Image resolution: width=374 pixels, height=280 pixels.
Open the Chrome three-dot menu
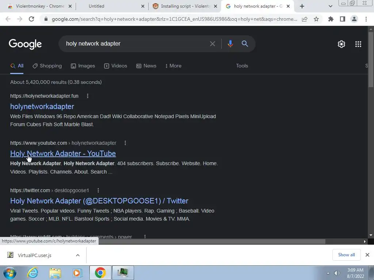click(366, 19)
